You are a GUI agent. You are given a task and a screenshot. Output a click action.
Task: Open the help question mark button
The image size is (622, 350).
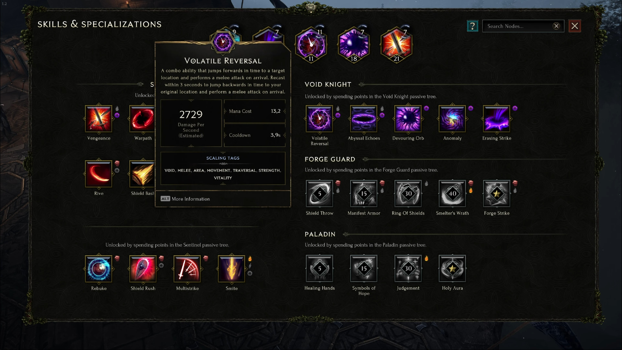click(x=472, y=26)
